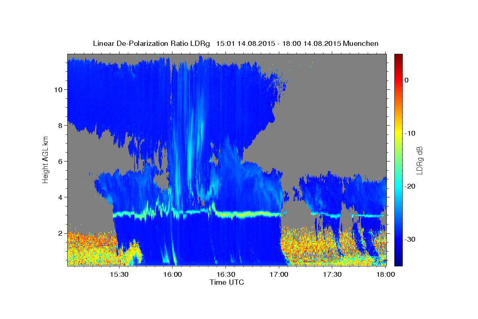Click the 'LDRg dB' colorbar title
This screenshot has width=478, height=319.
419,160
